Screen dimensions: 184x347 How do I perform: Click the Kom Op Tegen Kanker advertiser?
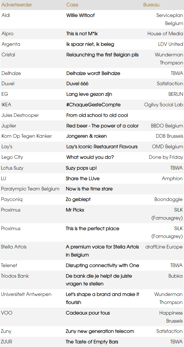pos(27,136)
